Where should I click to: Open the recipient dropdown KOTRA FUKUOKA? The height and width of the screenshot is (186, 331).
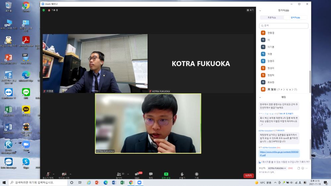(277, 168)
